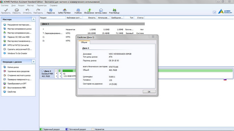Select the Общие tab in properties dialog
234x131 pixels.
pyautogui.click(x=84, y=42)
